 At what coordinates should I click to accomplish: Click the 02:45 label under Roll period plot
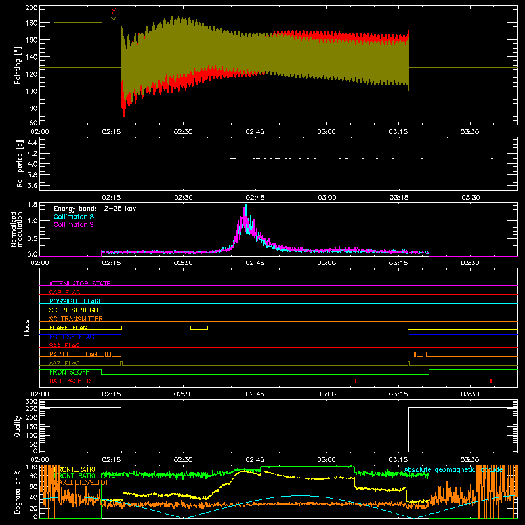[x=255, y=198]
